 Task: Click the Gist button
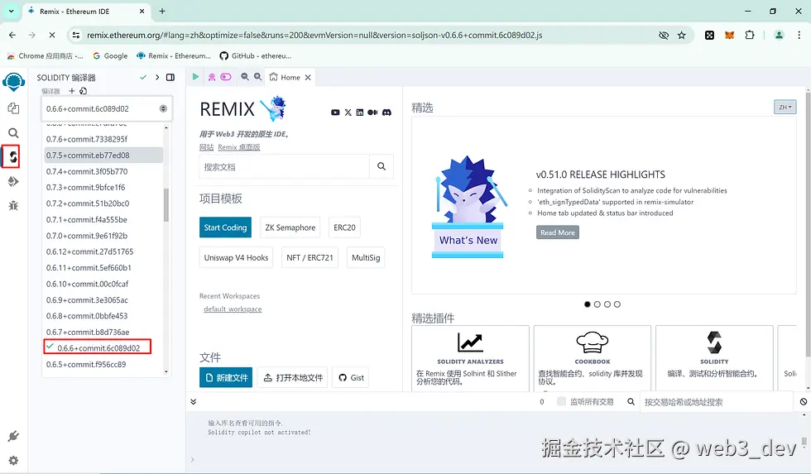pyautogui.click(x=351, y=378)
